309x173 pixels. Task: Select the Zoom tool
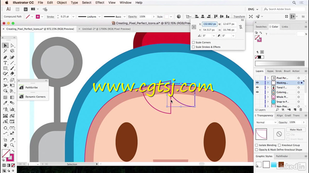point(12,145)
